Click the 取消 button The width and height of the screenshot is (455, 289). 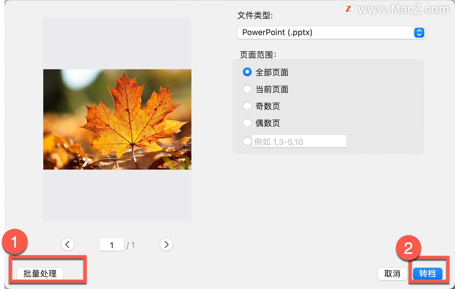coord(392,274)
